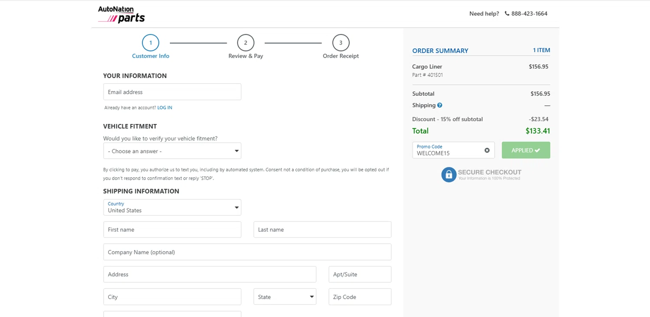The image size is (650, 317).
Task: Focus the Last name field
Action: [x=322, y=229]
